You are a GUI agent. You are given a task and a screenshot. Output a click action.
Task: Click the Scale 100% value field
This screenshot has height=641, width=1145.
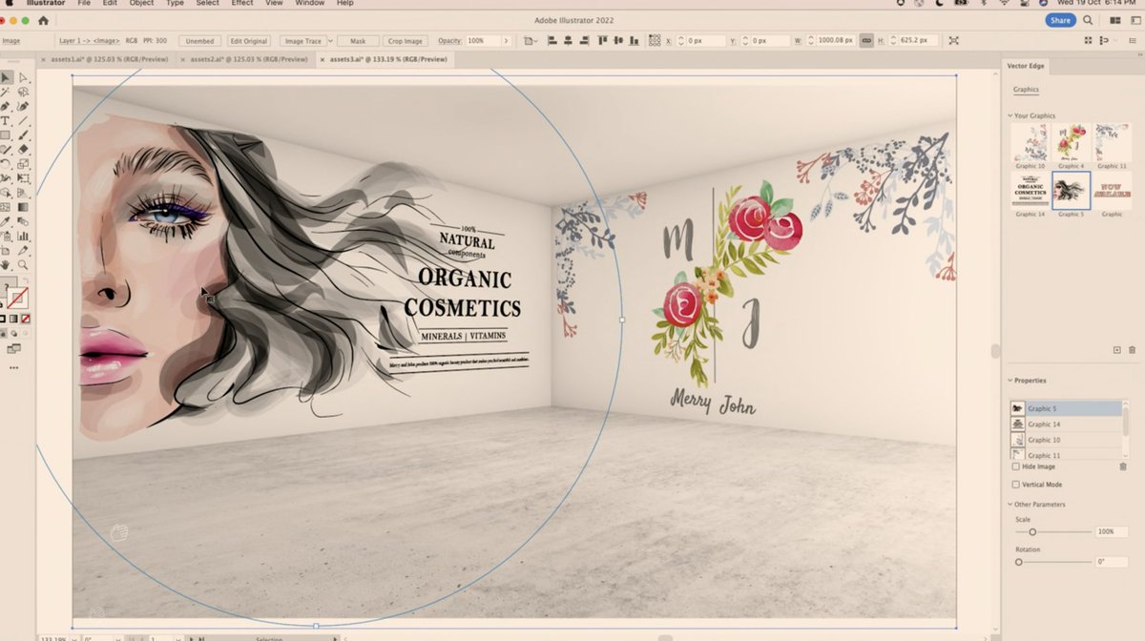(1111, 532)
